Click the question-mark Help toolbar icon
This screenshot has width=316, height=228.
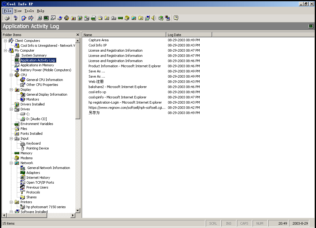point(176,18)
